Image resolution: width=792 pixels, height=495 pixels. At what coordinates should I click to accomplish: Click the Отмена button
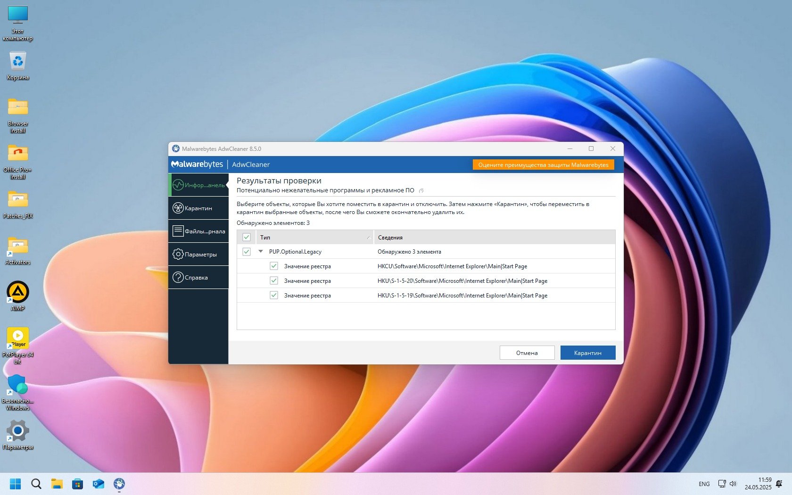pos(527,353)
